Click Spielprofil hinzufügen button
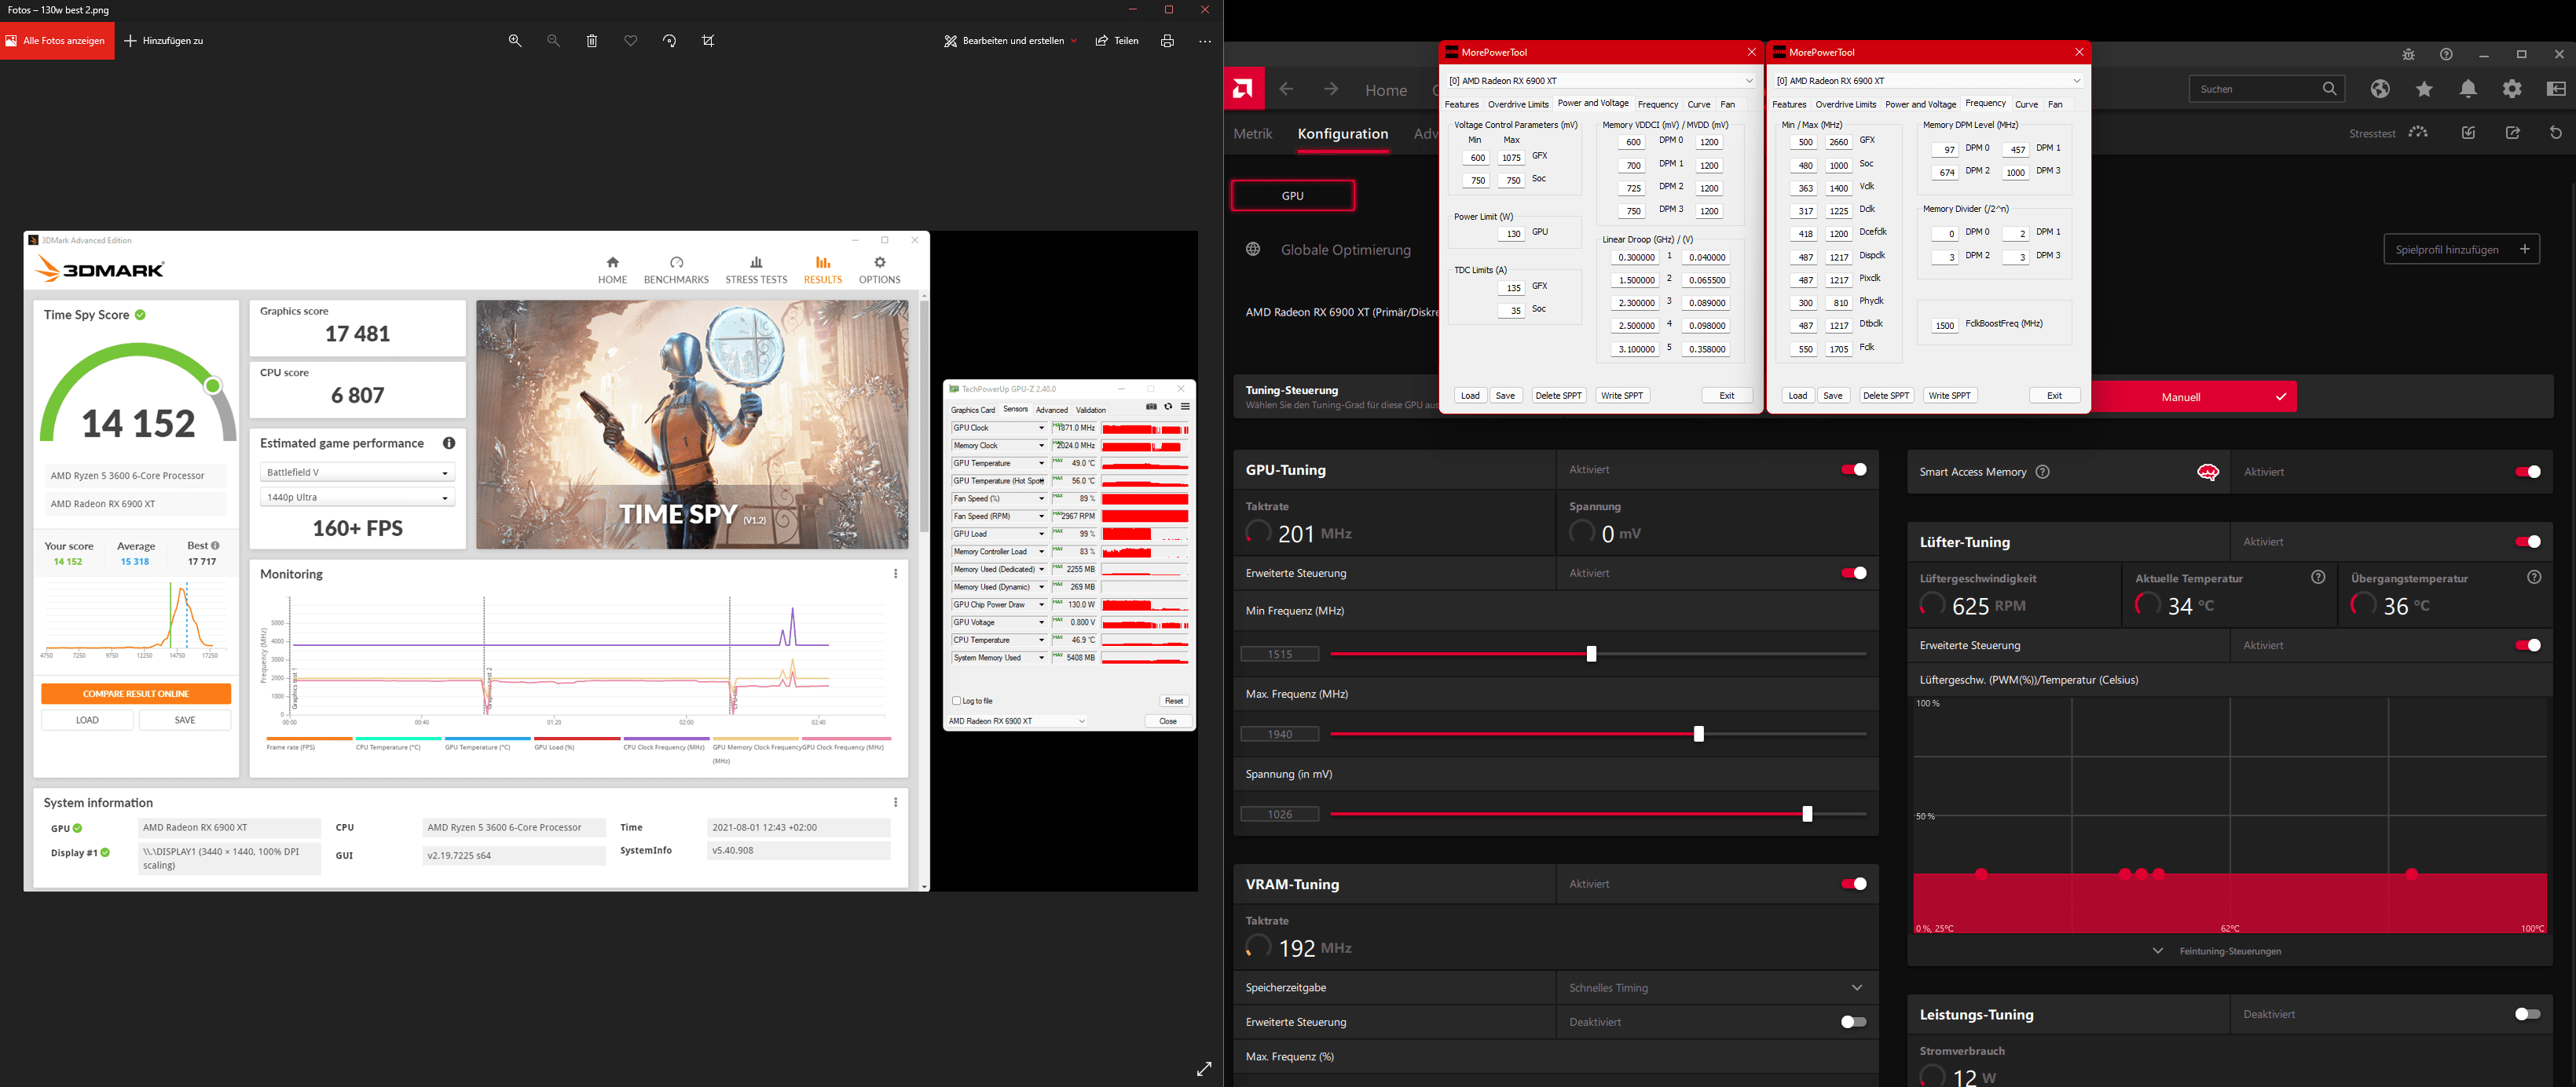The image size is (2576, 1087). 2461,250
